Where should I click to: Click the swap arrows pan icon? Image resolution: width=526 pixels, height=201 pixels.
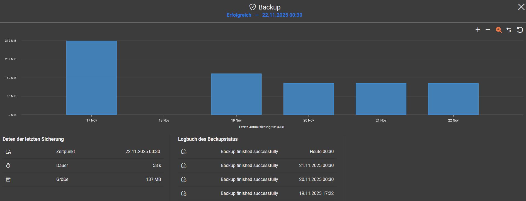click(509, 30)
